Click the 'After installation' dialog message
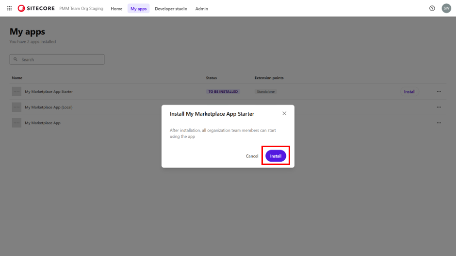Viewport: 456px width, 256px height. click(223, 134)
